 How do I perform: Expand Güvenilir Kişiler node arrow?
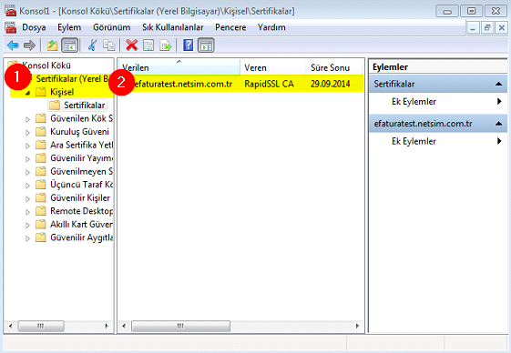(x=27, y=199)
